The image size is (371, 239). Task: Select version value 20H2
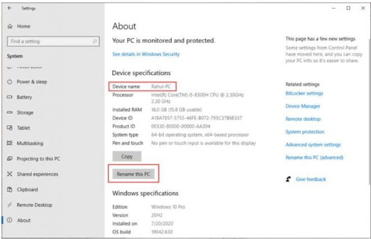157,215
